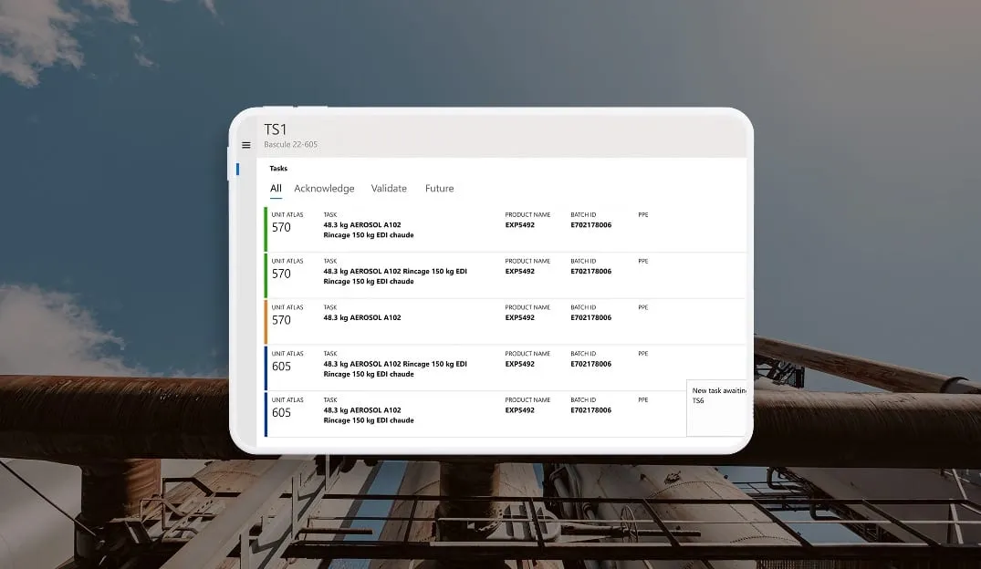Screen dimensions: 981x569
Task: Show the Future tasks tab
Action: [439, 188]
